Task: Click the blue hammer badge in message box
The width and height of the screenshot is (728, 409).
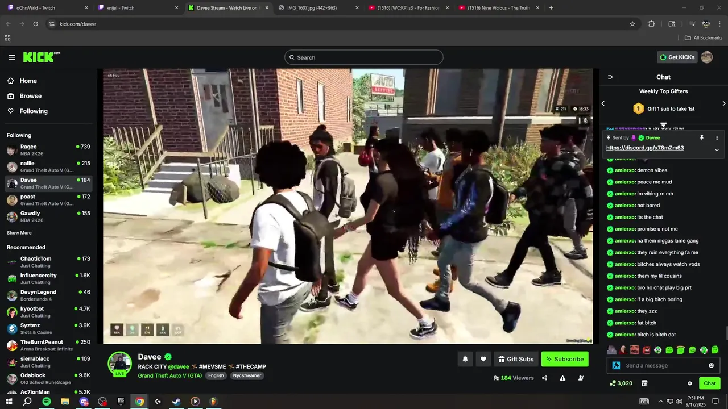Action: (x=616, y=365)
